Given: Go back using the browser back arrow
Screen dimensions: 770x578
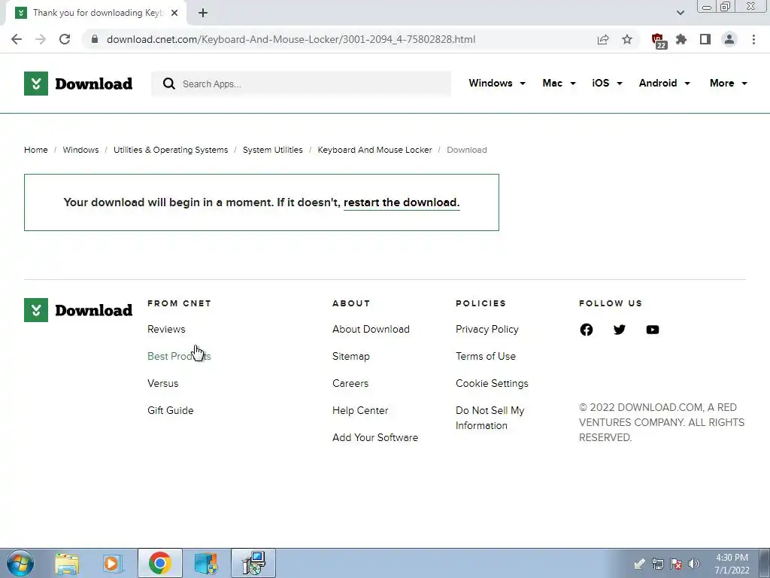Looking at the screenshot, I should [17, 39].
